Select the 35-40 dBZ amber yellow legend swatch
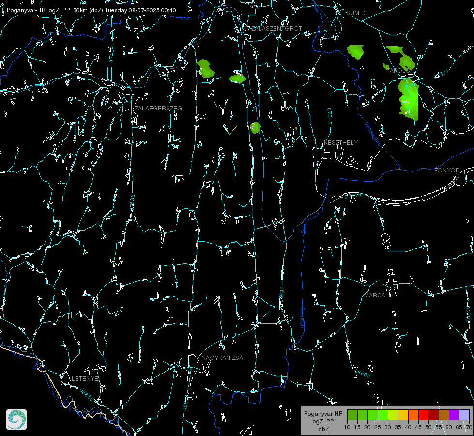Screen dimensions: 474x436 click(x=403, y=415)
